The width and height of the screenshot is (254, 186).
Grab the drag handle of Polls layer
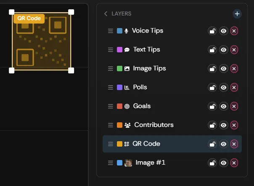[111, 88]
